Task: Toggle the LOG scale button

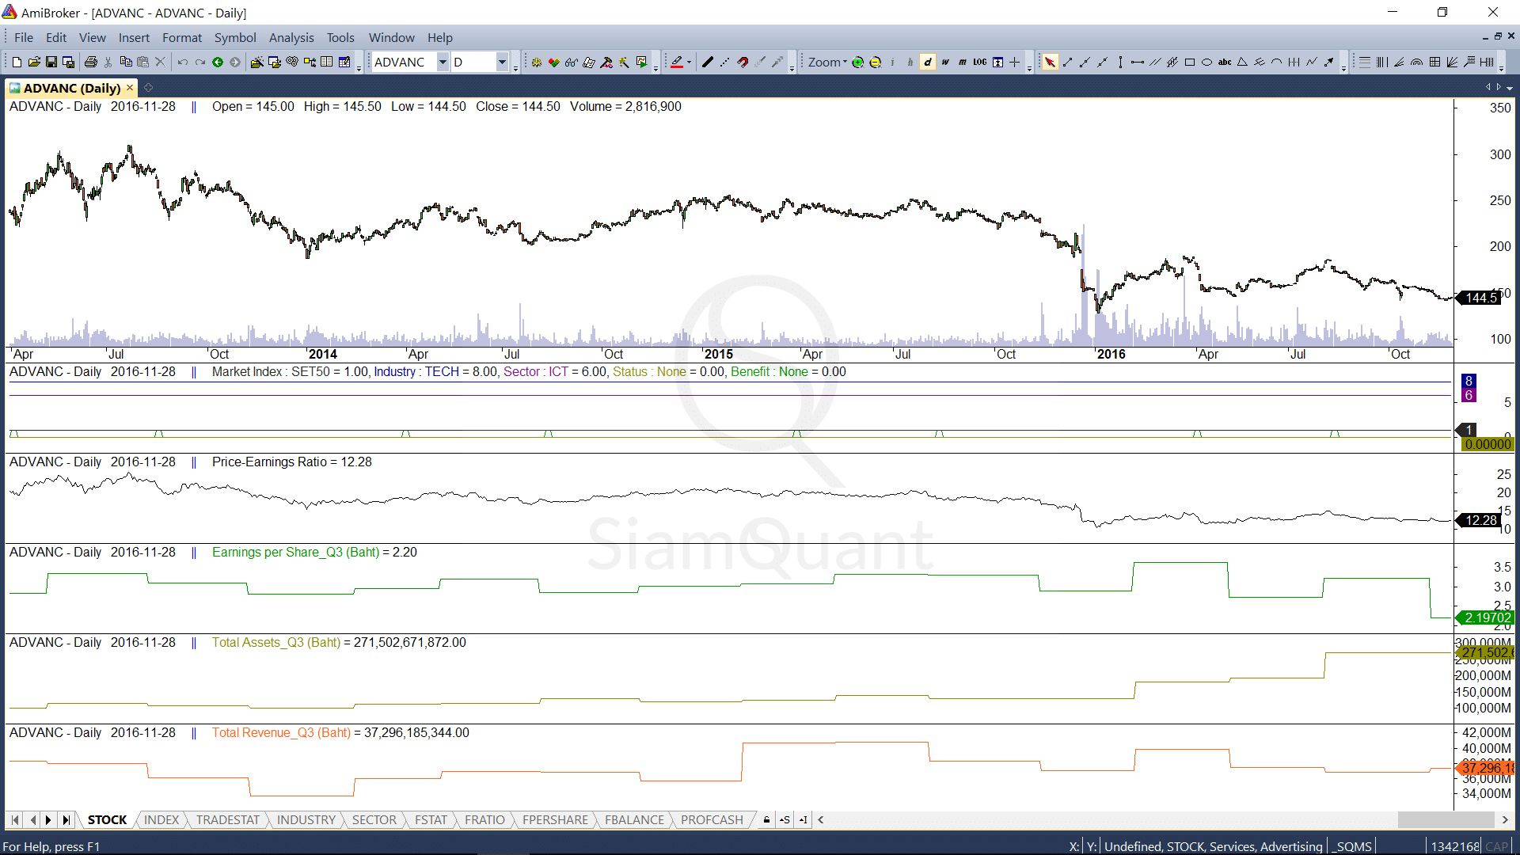Action: 979,63
